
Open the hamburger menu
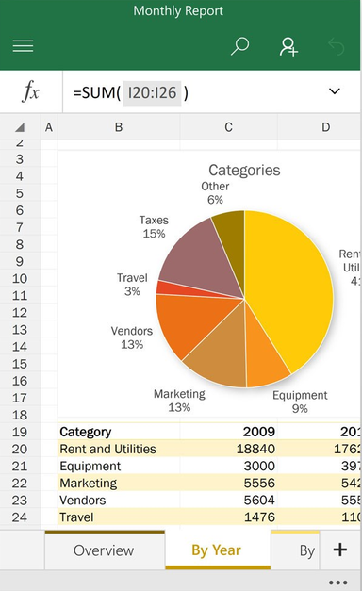point(23,46)
